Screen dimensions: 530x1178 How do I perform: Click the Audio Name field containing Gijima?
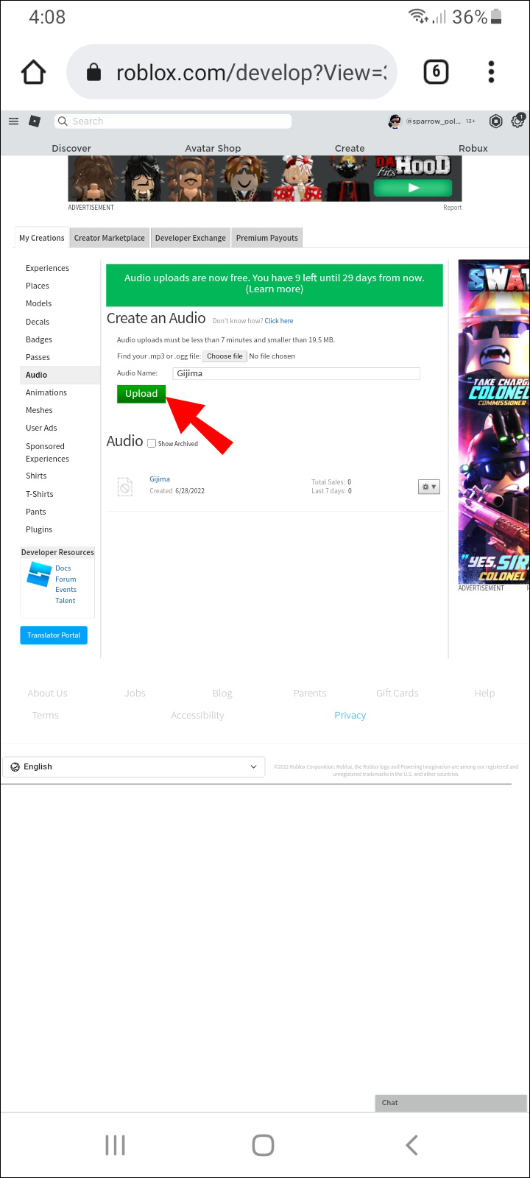[x=297, y=373]
